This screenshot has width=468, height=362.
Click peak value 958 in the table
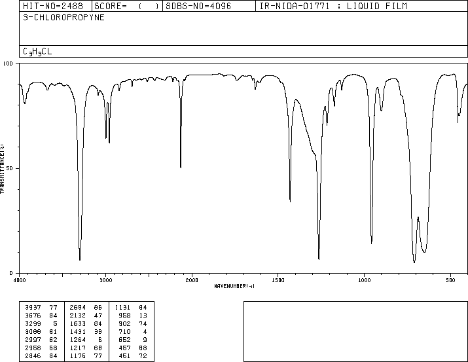124,316
